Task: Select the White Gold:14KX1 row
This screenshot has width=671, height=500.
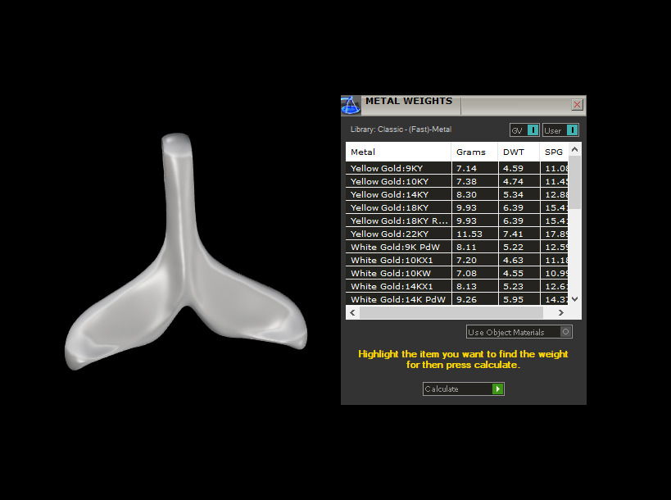Action: point(457,286)
